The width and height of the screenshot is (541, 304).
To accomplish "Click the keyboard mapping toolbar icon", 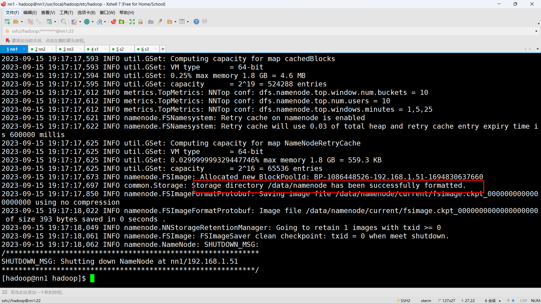I will (x=151, y=22).
